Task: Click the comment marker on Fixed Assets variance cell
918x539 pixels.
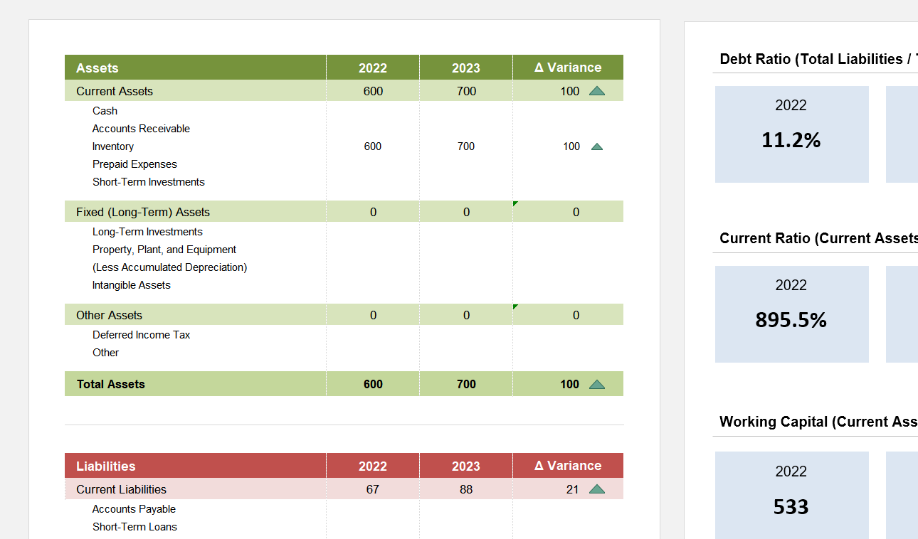Action: pyautogui.click(x=515, y=205)
